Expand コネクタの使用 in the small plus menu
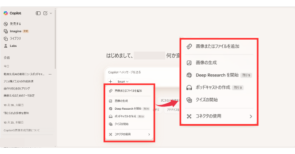Viewport: 295px width, 154px height. 129,134
